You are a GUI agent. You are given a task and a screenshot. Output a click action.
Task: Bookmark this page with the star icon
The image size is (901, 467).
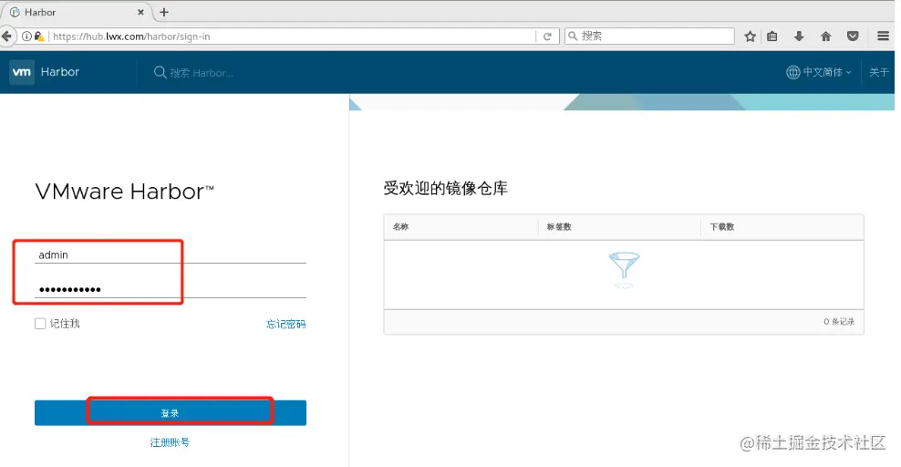point(750,36)
